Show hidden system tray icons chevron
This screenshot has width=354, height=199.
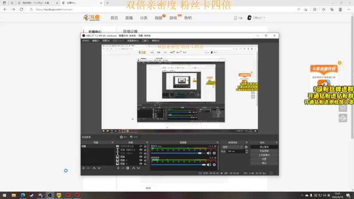302,195
